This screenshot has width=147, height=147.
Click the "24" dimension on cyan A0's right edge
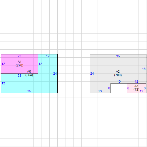pyautogui.click(x=55, y=73)
